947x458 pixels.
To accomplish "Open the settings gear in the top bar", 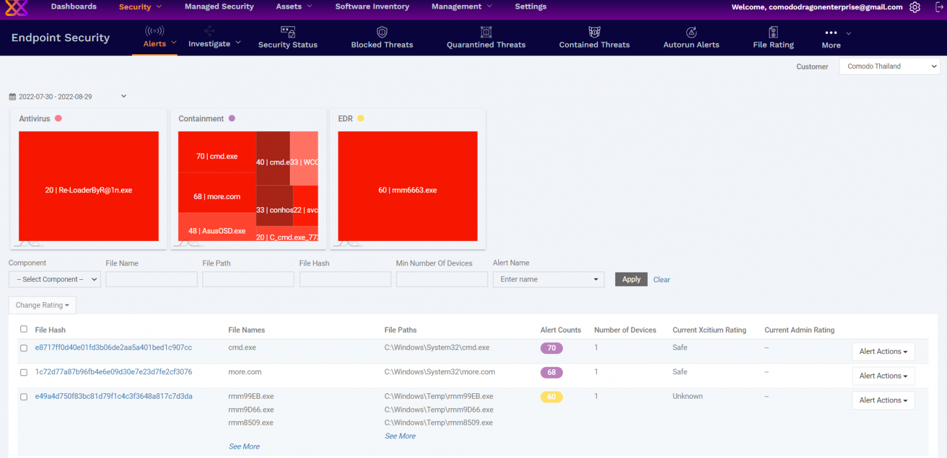I will pyautogui.click(x=914, y=7).
